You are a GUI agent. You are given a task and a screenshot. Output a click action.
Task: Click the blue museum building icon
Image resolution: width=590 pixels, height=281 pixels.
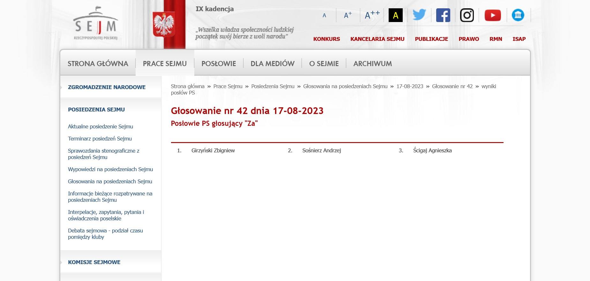[x=518, y=15]
